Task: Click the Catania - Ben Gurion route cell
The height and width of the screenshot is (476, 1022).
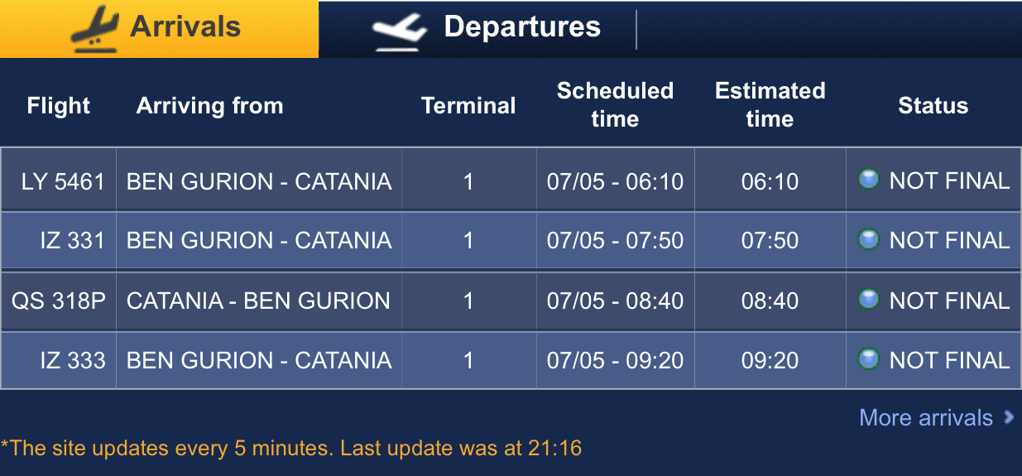Action: (258, 301)
